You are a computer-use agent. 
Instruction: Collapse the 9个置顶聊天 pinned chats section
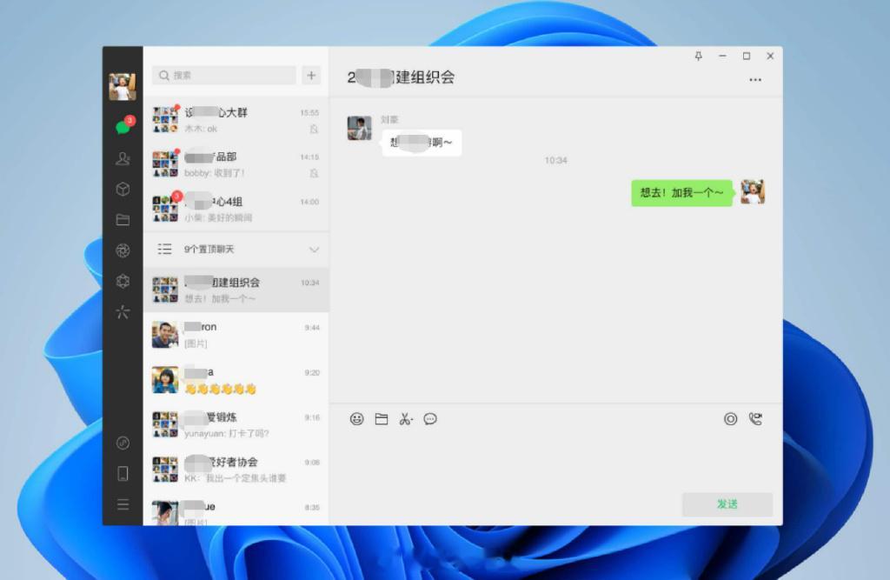[314, 250]
